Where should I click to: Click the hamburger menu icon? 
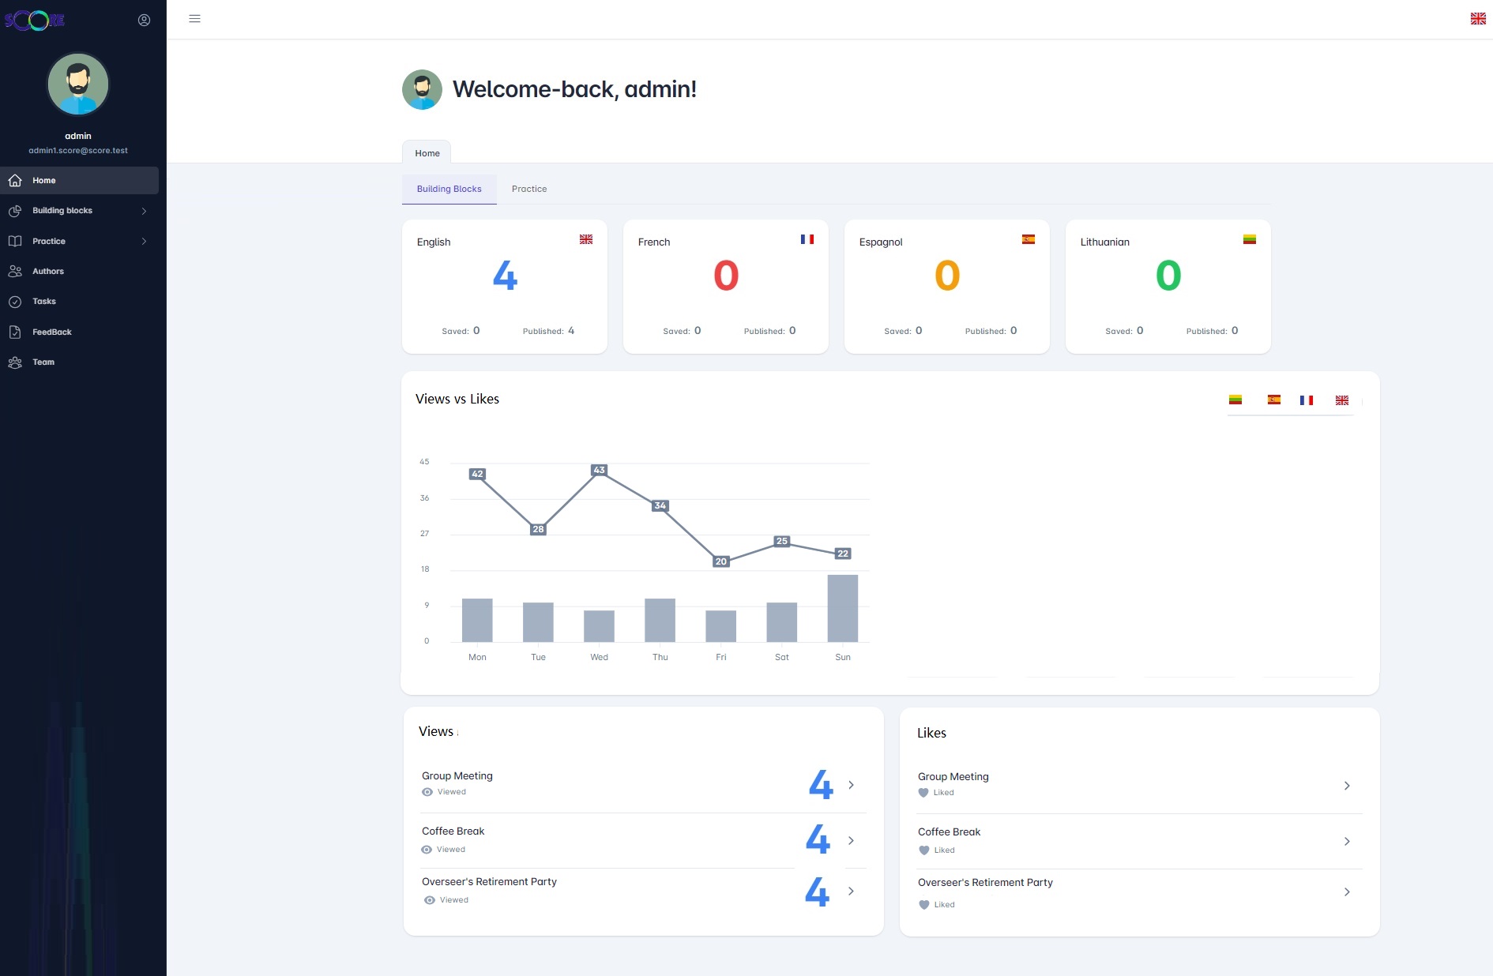(194, 19)
